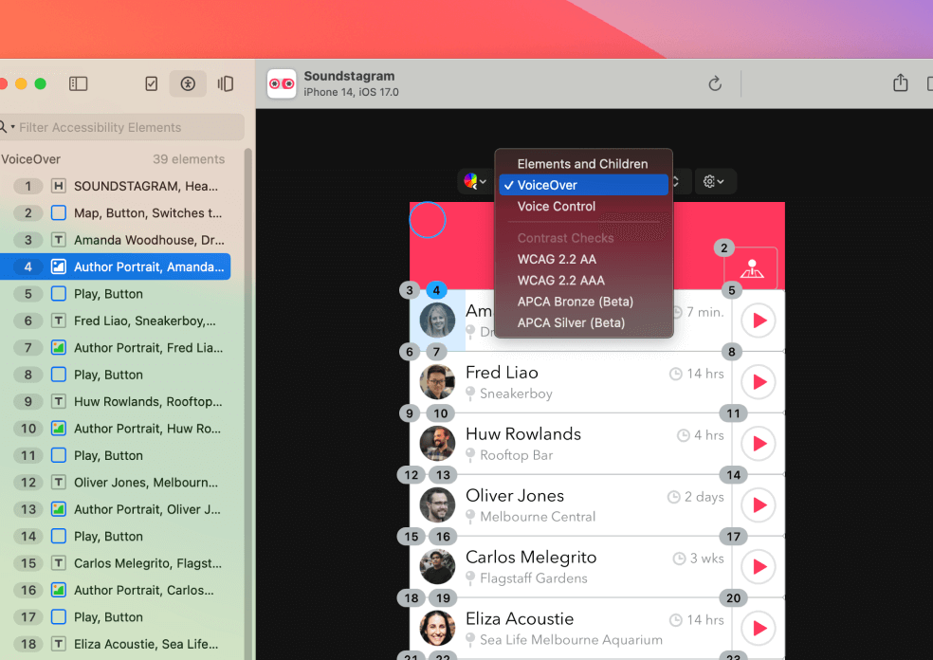Click Oliver Jones' portrait thumbnail
Image resolution: width=933 pixels, height=660 pixels.
coord(437,504)
